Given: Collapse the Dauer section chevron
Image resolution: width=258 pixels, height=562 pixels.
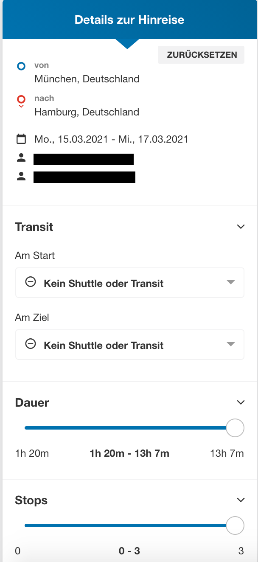Looking at the screenshot, I should click(x=241, y=402).
